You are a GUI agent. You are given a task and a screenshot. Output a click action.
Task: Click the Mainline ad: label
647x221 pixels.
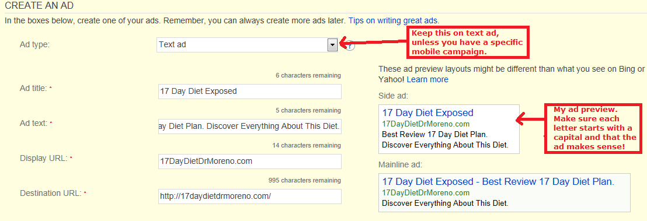point(400,165)
